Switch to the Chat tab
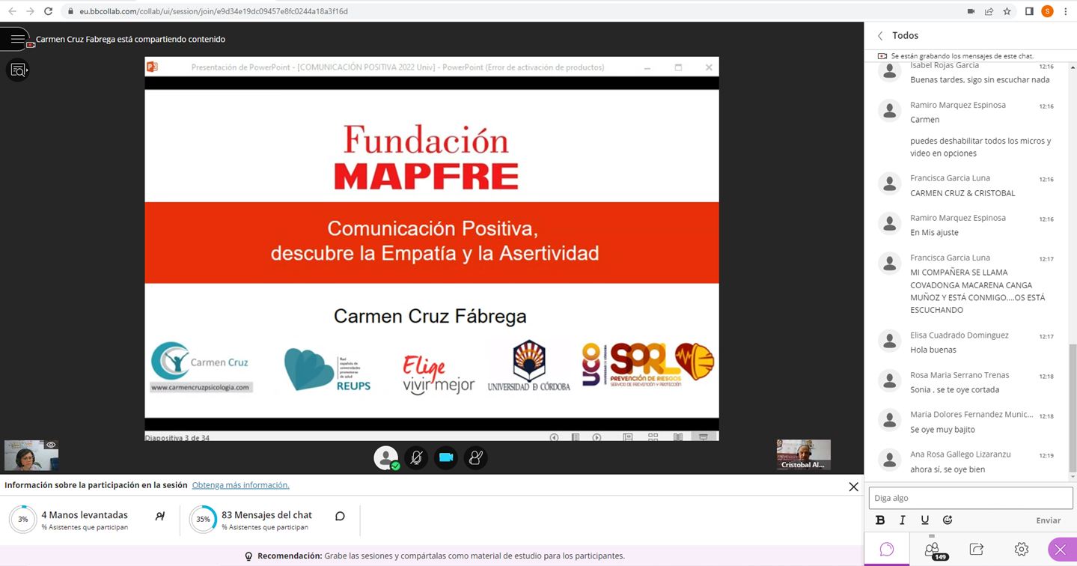This screenshot has width=1077, height=566. (x=887, y=550)
